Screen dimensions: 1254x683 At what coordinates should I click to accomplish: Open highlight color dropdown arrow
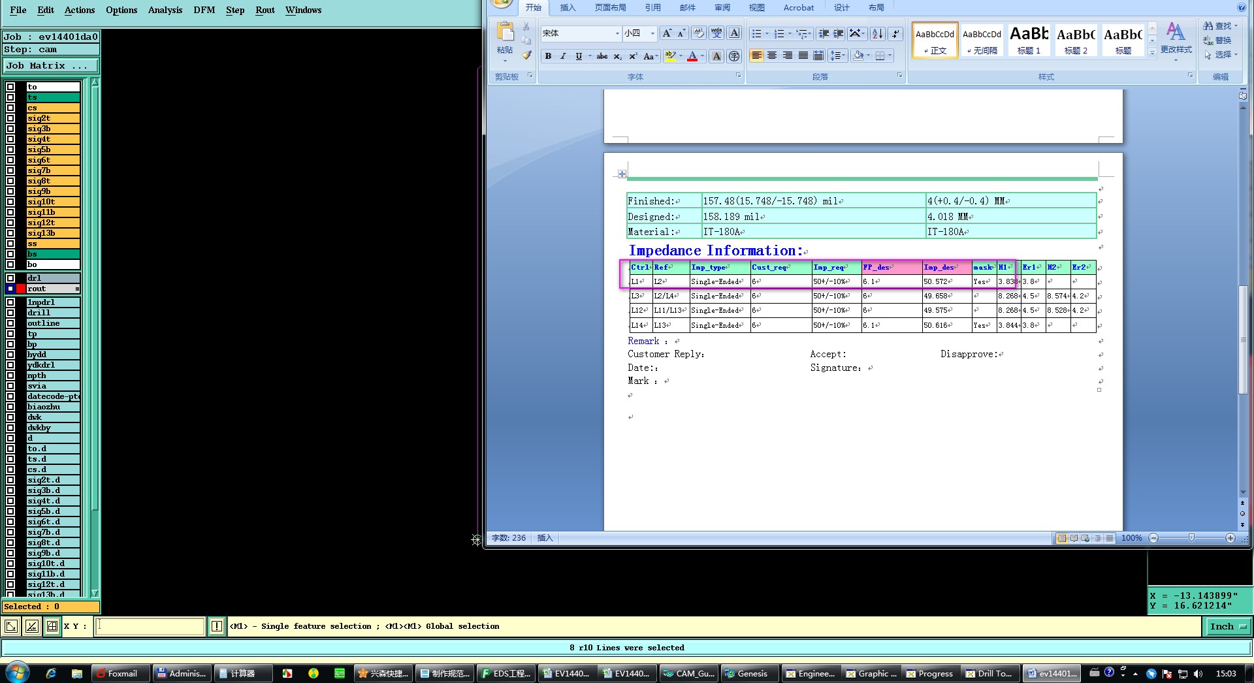681,56
